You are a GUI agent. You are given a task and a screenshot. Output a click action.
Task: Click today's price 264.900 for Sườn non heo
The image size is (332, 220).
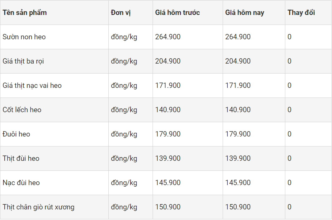238,37
